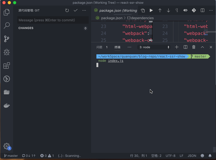Open editor More Actions ellipsis at top right

211,10
